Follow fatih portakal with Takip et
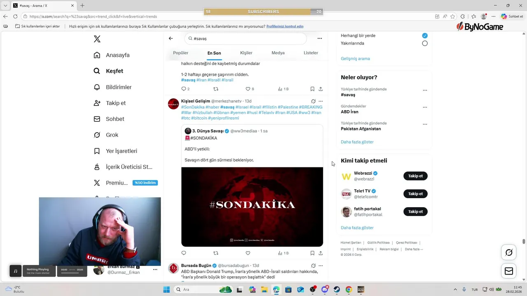This screenshot has height=296, width=527. pos(415,212)
